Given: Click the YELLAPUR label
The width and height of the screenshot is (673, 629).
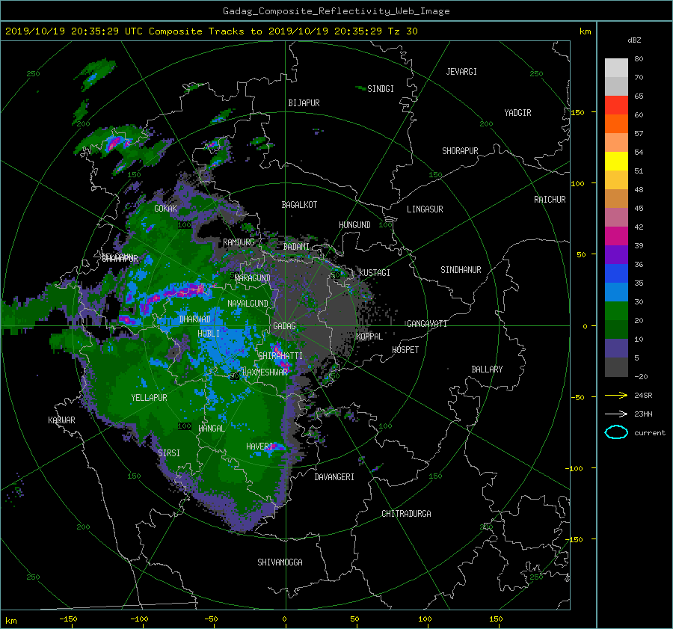Looking at the screenshot, I should tap(149, 398).
